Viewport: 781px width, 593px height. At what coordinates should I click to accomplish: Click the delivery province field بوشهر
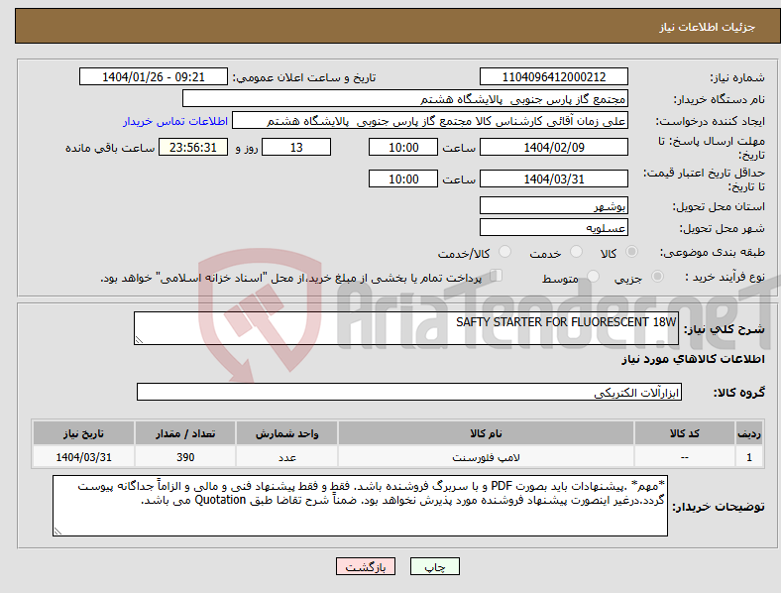pos(553,205)
